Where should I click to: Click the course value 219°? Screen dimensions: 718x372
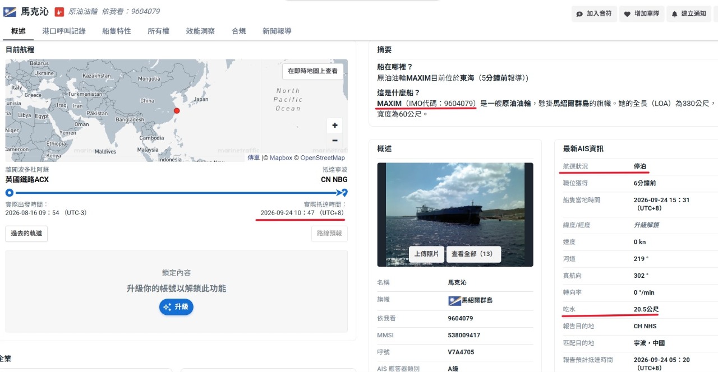click(x=641, y=259)
